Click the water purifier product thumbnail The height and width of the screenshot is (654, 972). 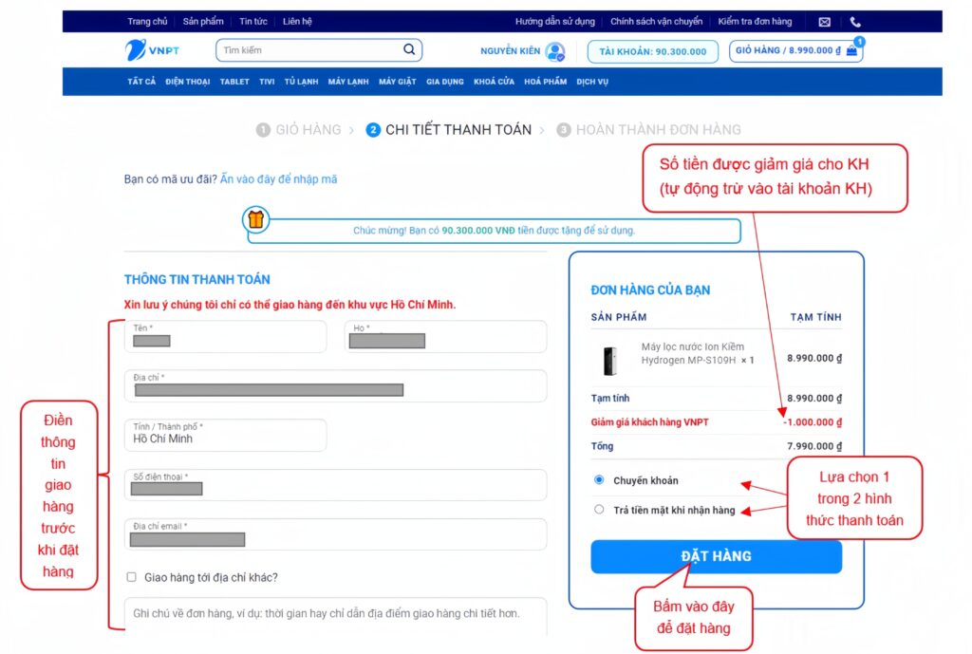point(607,360)
